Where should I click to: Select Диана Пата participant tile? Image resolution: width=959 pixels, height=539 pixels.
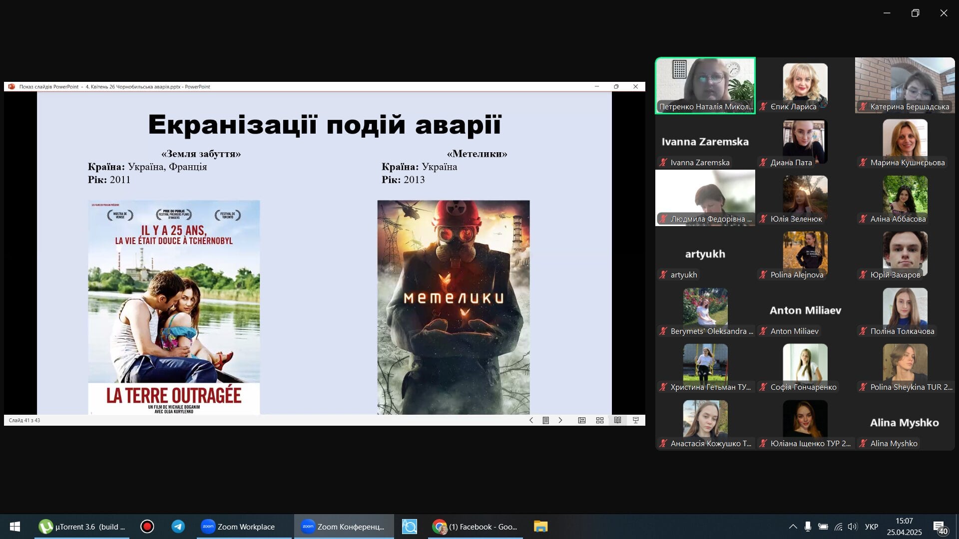(805, 142)
